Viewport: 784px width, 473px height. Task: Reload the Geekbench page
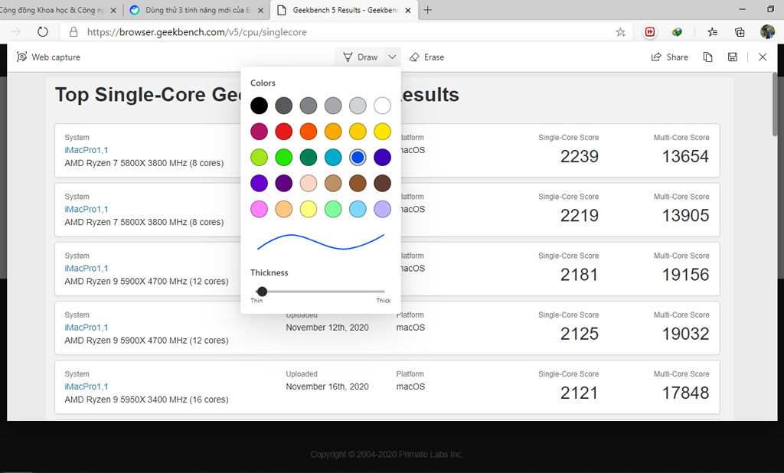(43, 32)
